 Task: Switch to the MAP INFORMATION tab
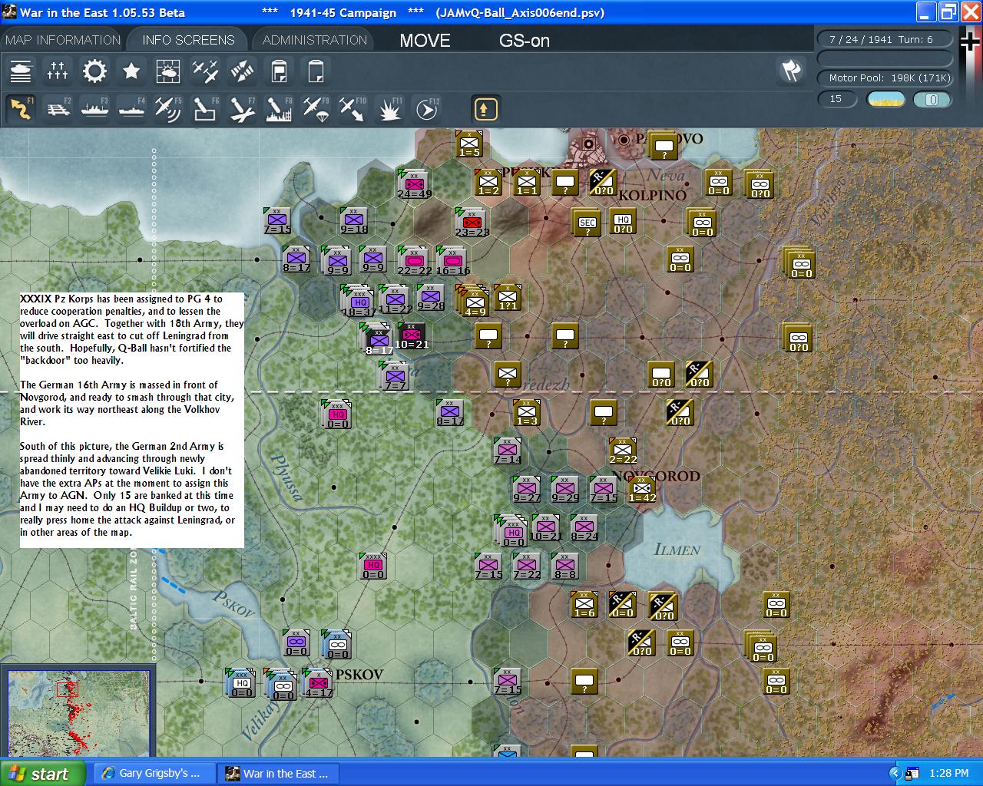63,40
